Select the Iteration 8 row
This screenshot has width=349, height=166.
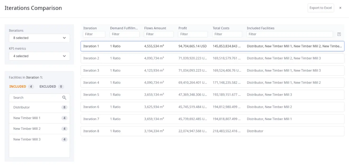[x=212, y=131]
